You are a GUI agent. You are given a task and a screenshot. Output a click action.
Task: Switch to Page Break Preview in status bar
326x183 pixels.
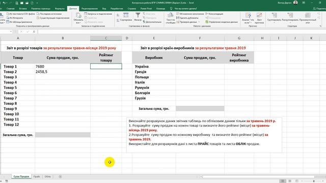(x=296, y=181)
